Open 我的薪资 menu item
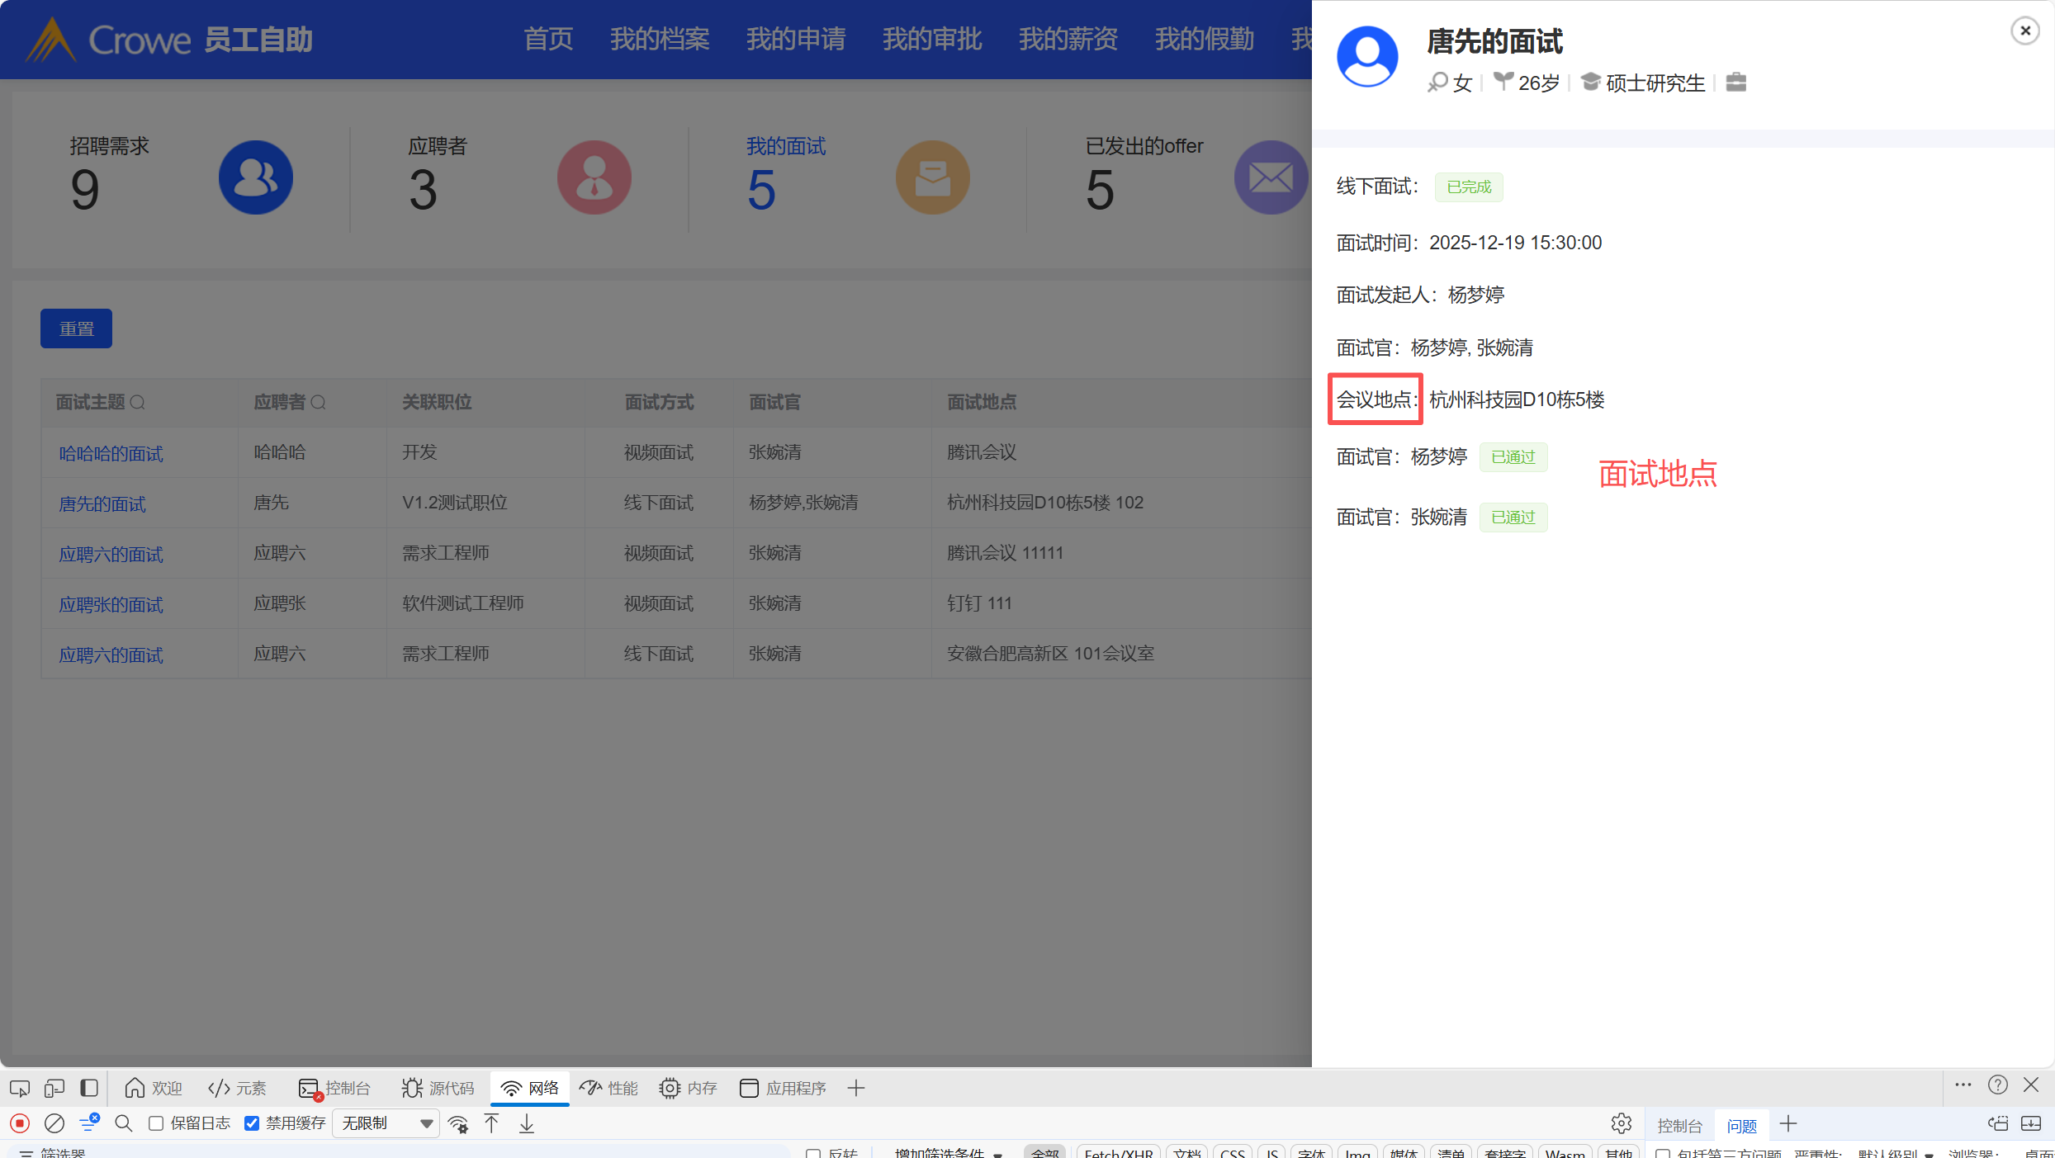Screen dimensions: 2055x1158 point(1068,39)
